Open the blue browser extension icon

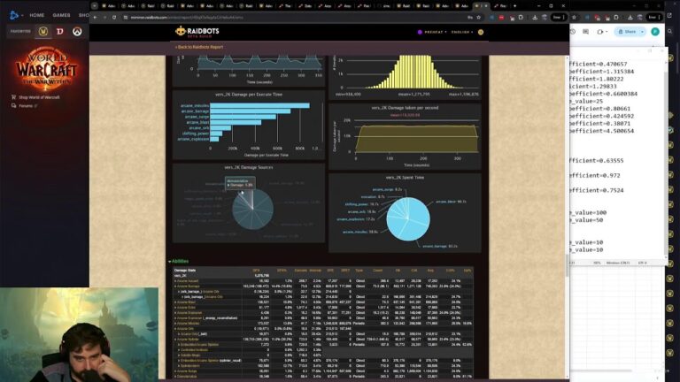[491, 18]
